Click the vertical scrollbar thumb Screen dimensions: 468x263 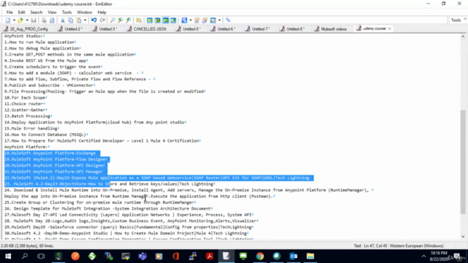tap(463, 162)
